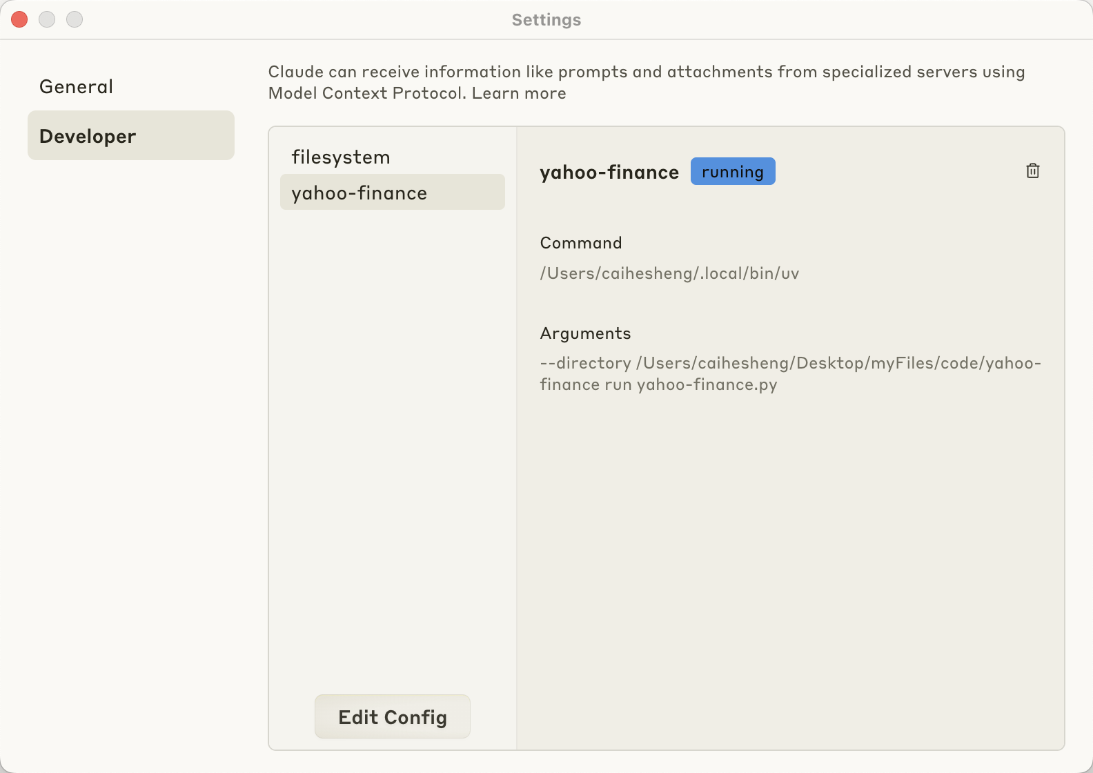The height and width of the screenshot is (773, 1093).
Task: Select the filesystem server
Action: 341,157
